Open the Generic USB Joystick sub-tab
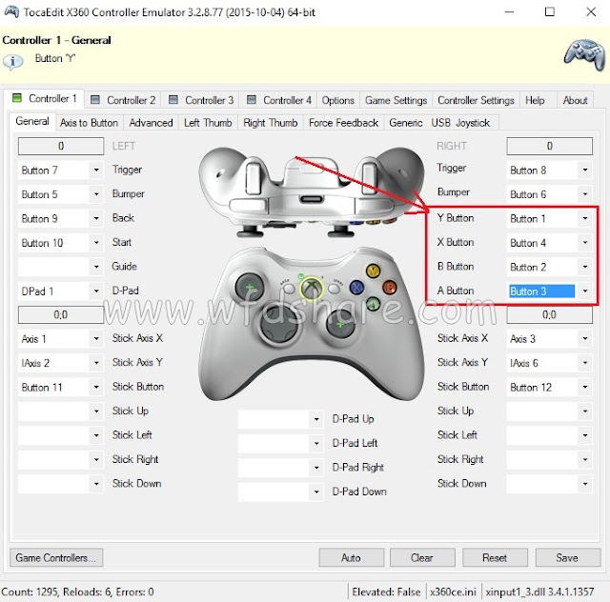This screenshot has height=602, width=610. pos(439,123)
